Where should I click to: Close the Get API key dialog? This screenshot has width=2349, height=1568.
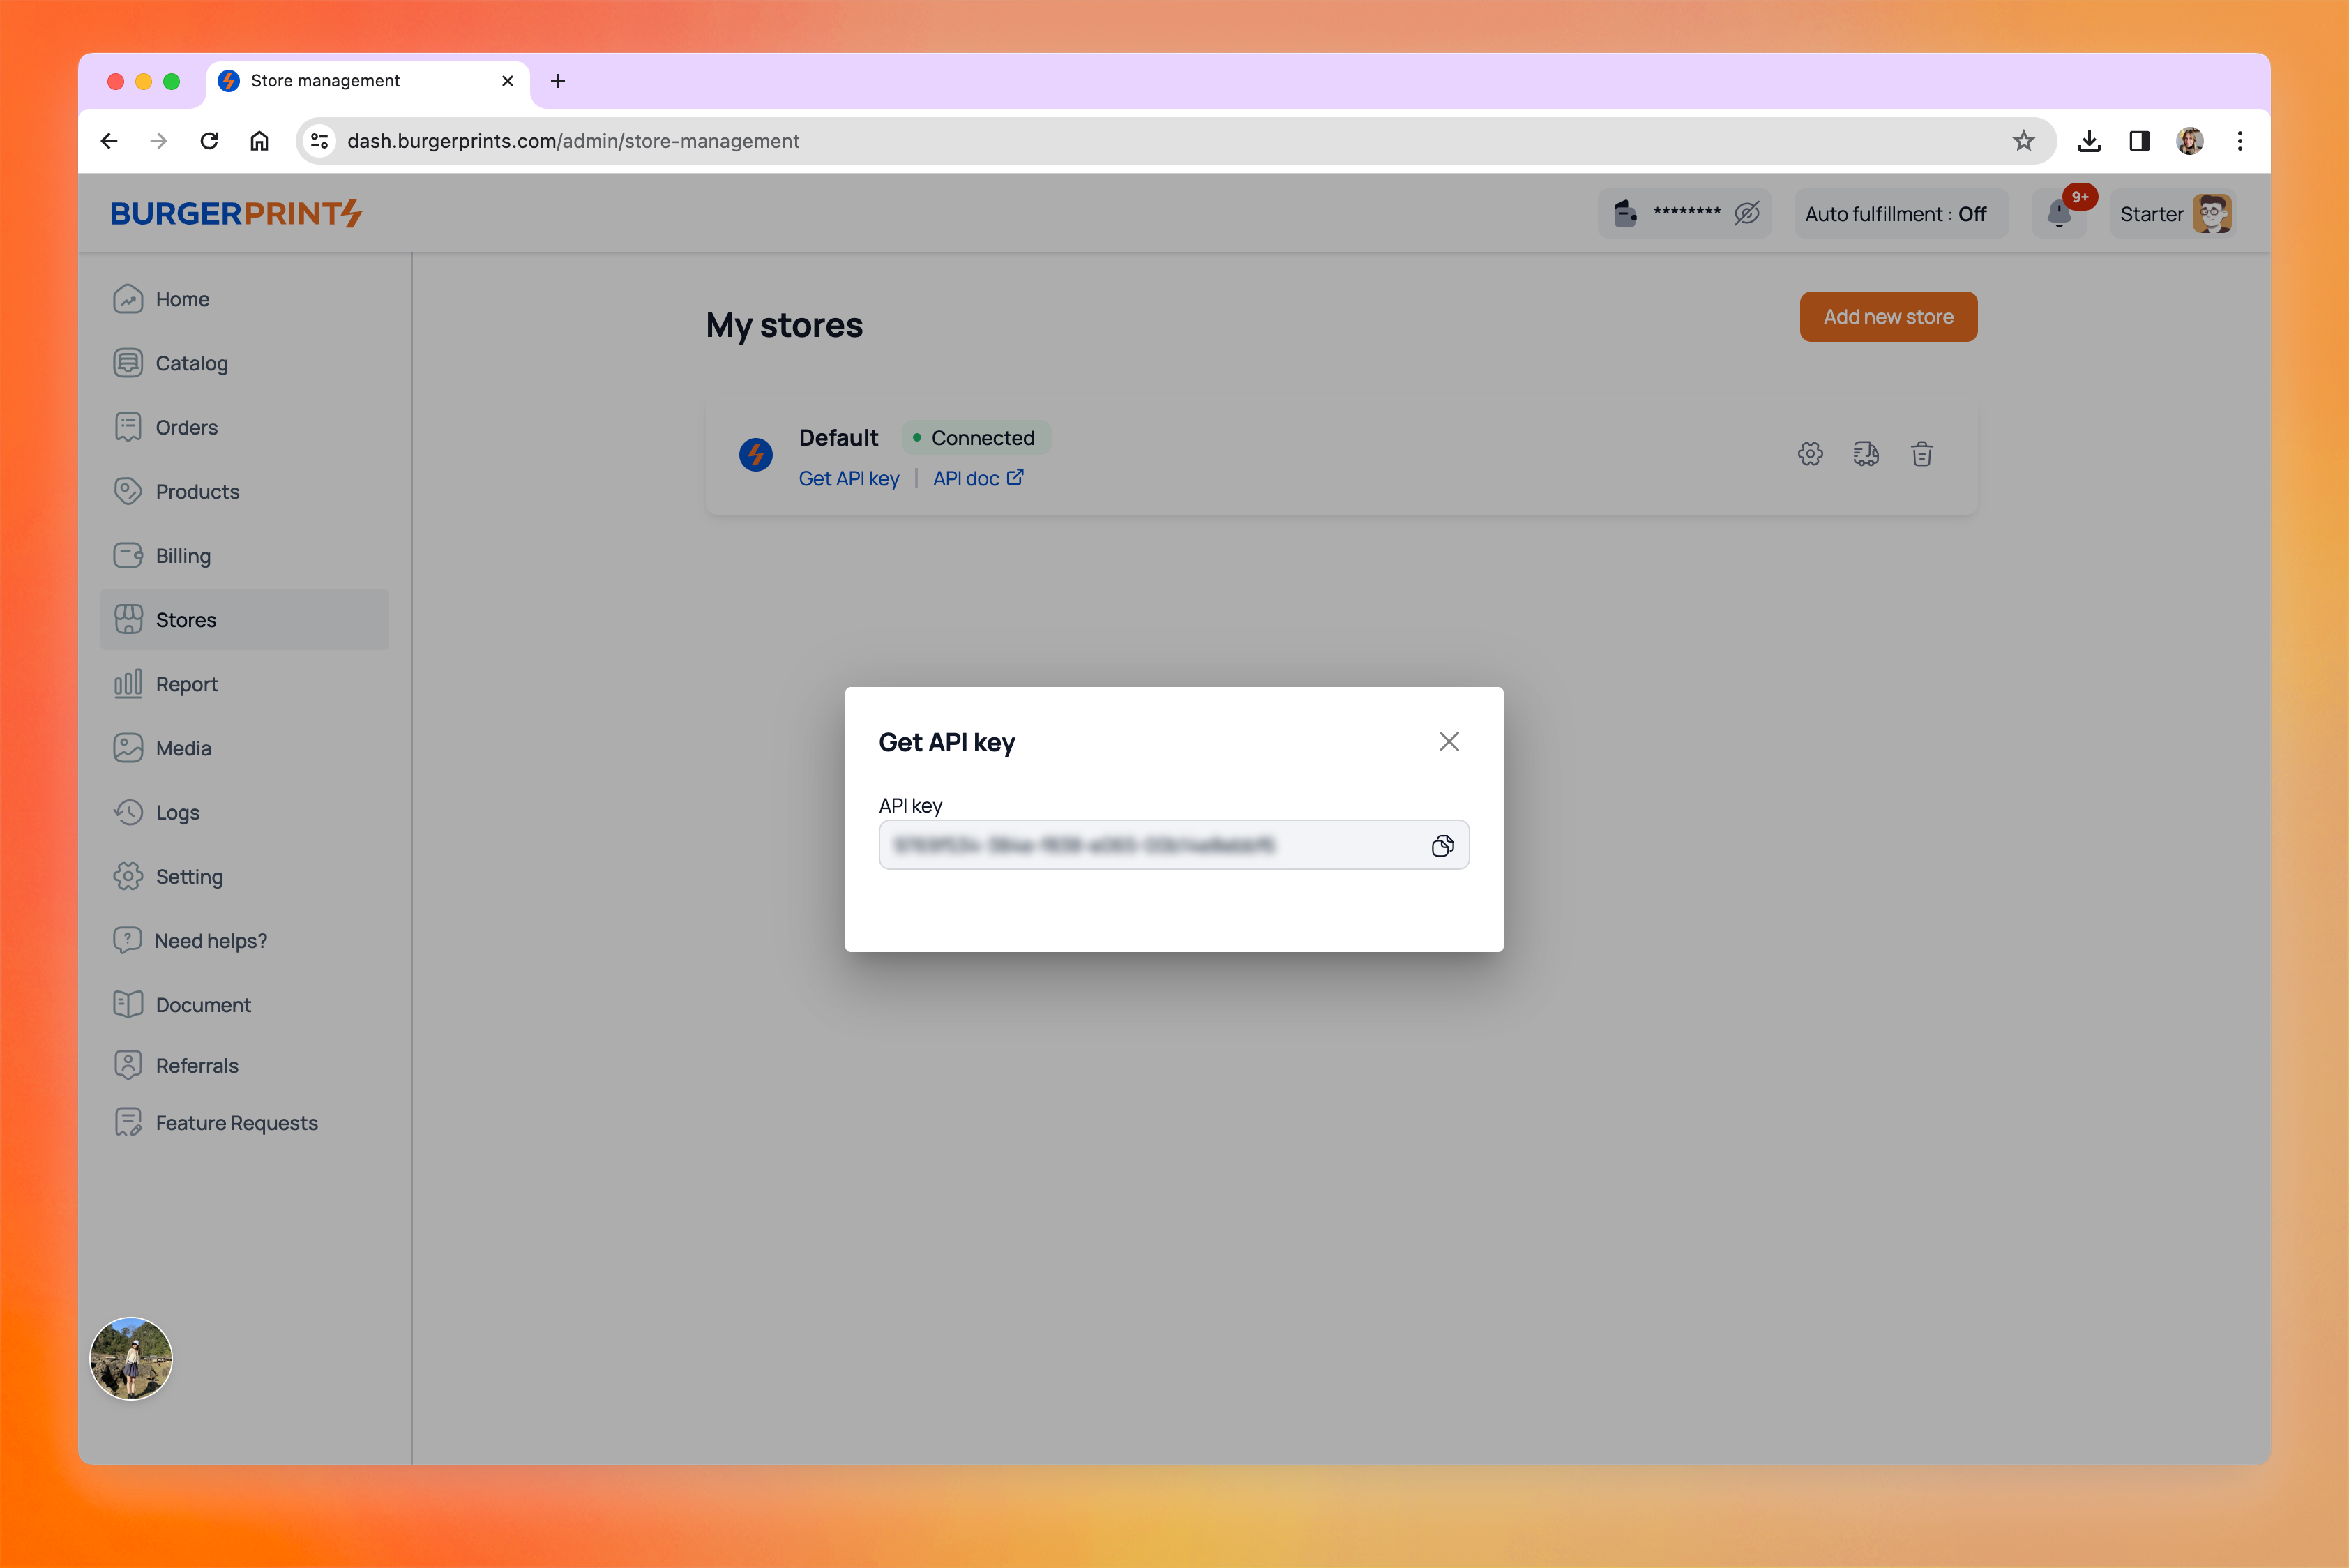click(1448, 741)
